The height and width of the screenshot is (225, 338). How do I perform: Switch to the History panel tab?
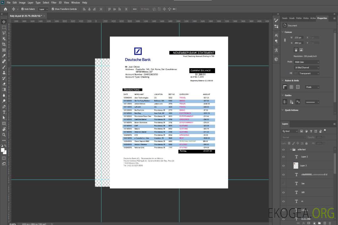tap(306, 18)
